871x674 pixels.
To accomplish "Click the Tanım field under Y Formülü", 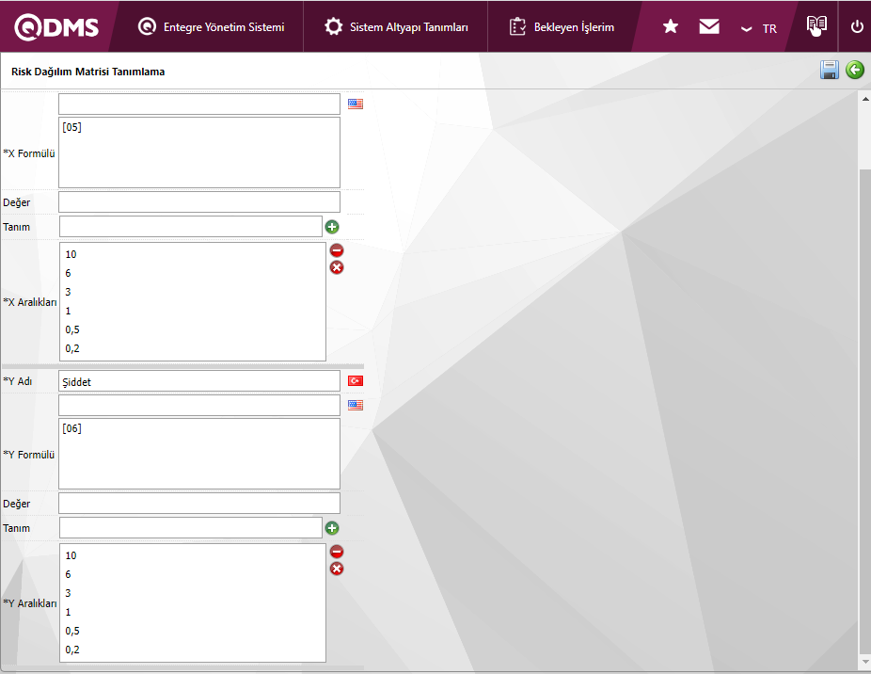I will tap(191, 528).
